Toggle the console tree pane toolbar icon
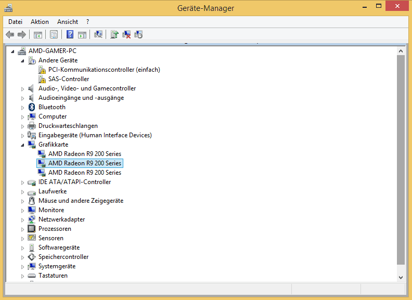Image resolution: width=412 pixels, height=300 pixels. point(38,34)
